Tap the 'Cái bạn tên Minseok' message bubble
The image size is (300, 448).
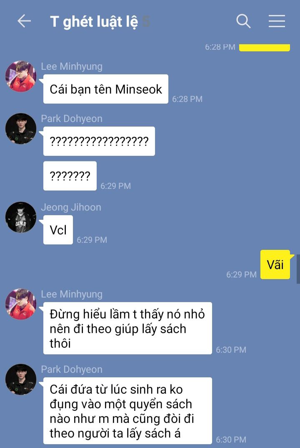pos(106,89)
